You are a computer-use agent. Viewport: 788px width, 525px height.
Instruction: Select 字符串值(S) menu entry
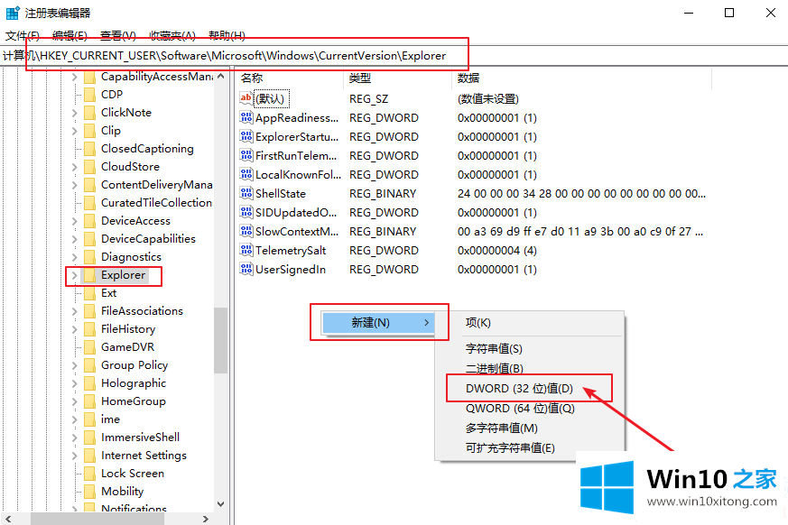coord(494,348)
